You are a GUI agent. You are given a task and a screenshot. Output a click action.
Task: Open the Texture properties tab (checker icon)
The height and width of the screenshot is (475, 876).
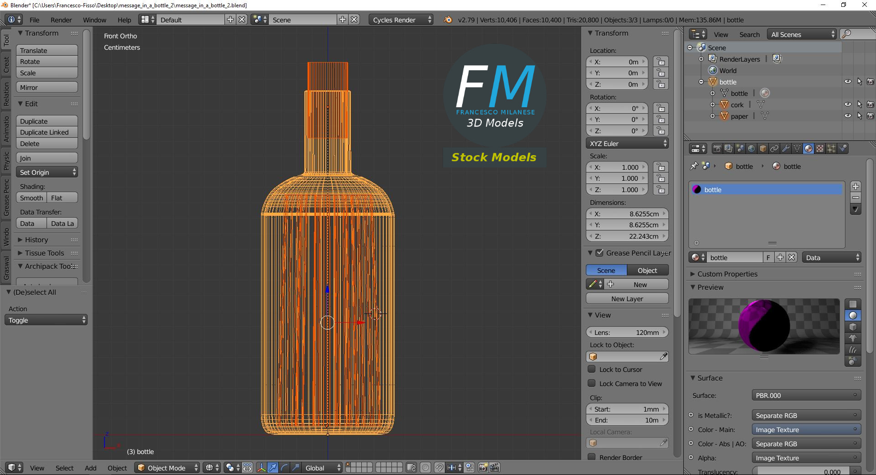[x=820, y=149]
